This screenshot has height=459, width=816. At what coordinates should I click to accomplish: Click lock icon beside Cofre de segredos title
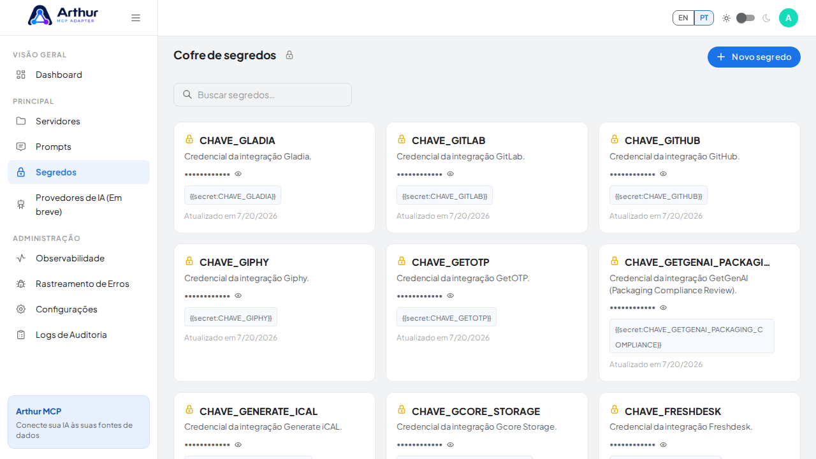click(289, 55)
